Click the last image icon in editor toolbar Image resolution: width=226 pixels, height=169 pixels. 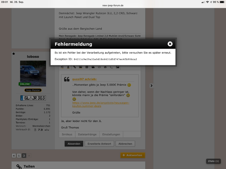click(x=118, y=67)
